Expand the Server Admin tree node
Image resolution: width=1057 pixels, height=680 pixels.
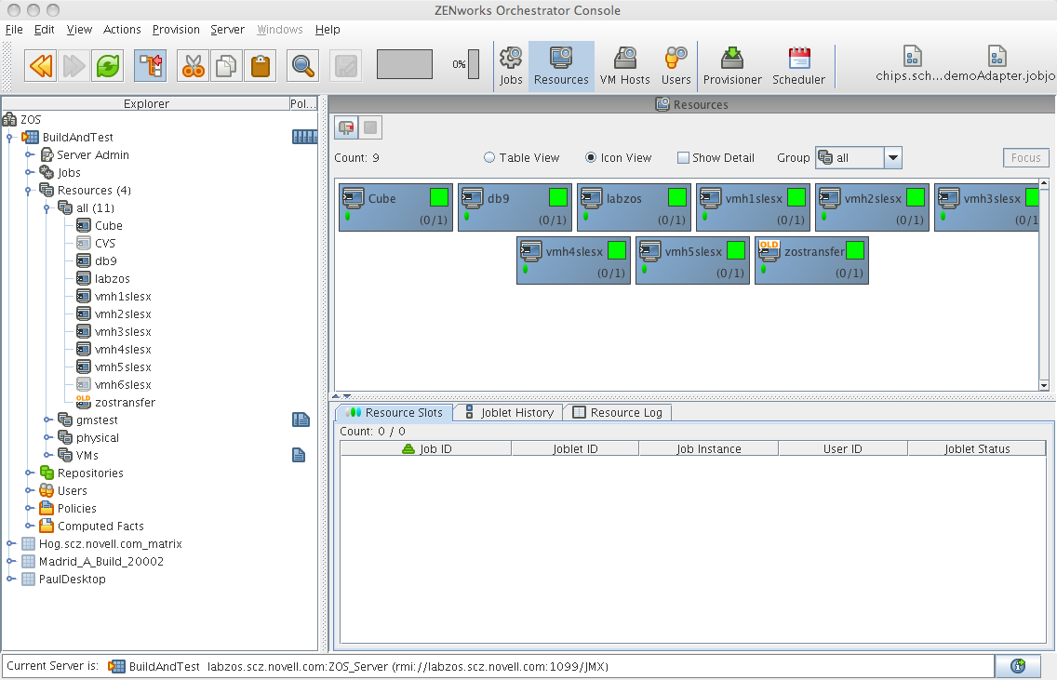[29, 155]
